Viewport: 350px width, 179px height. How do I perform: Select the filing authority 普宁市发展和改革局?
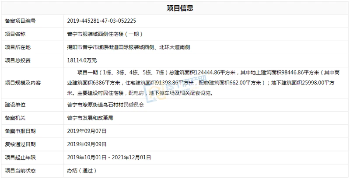tap(91, 118)
